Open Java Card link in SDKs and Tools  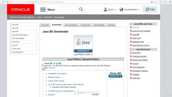pyautogui.click(x=137, y=38)
